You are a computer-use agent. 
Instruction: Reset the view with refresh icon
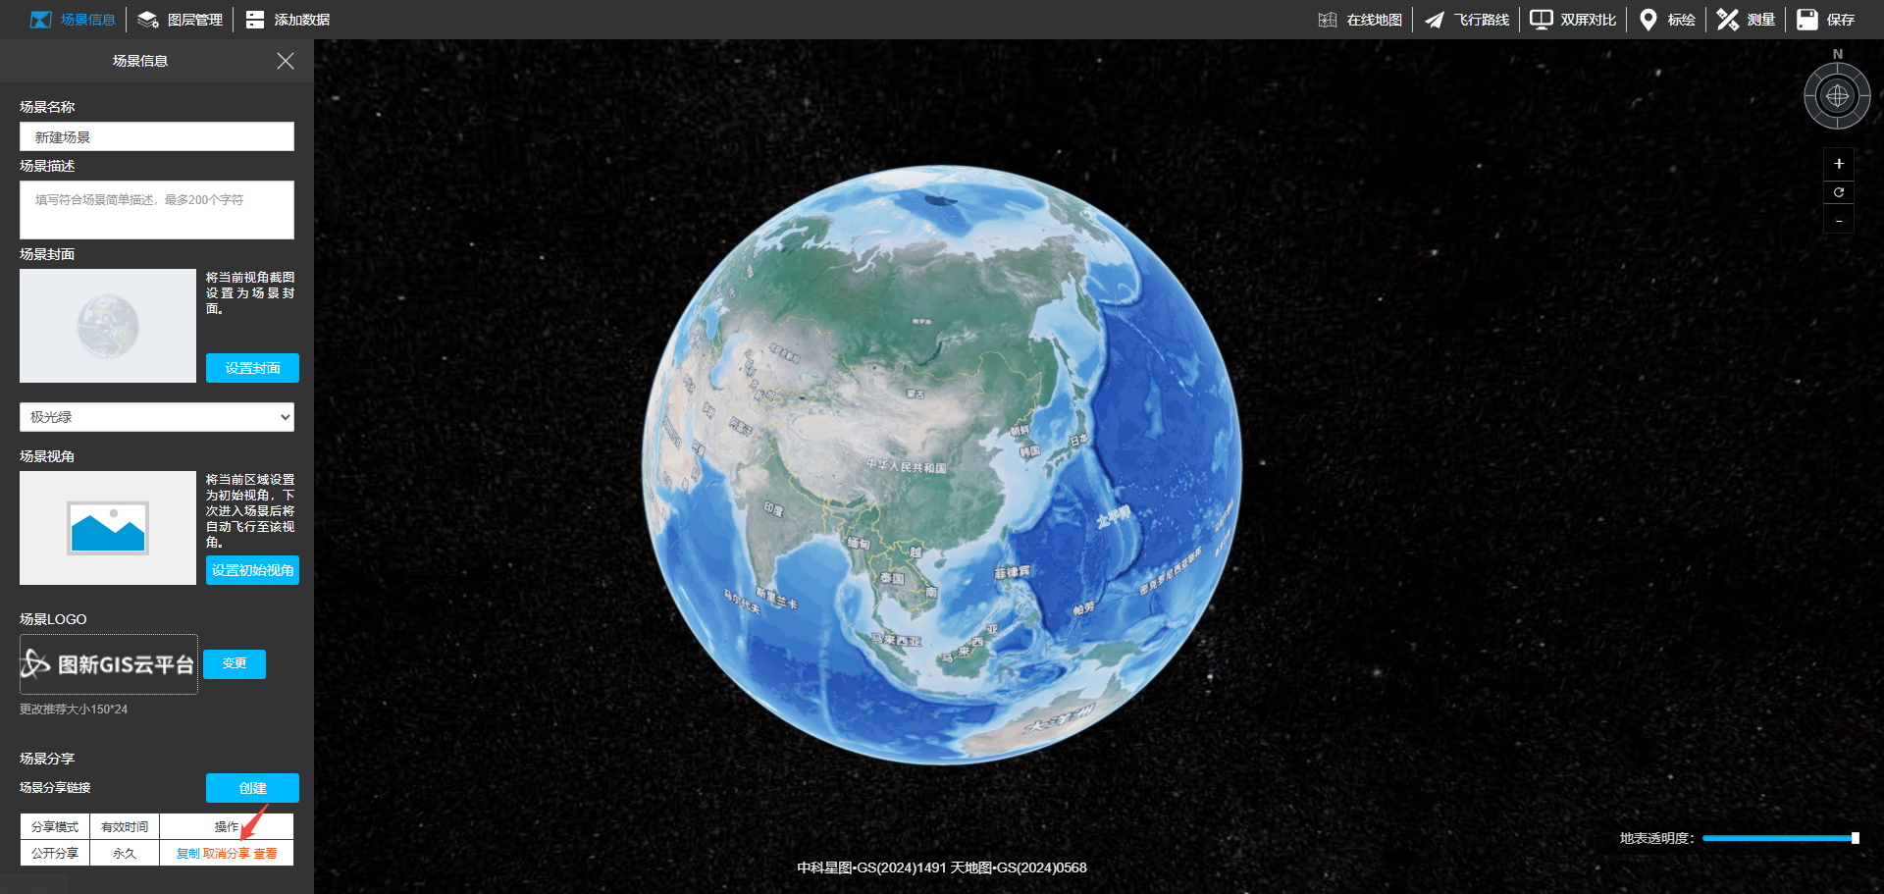(x=1838, y=192)
